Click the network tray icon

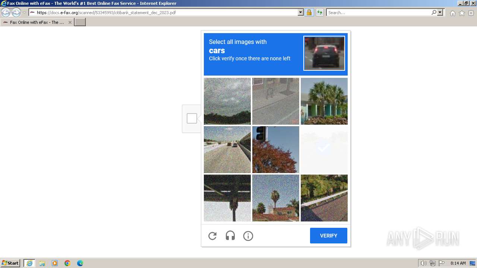point(433,263)
